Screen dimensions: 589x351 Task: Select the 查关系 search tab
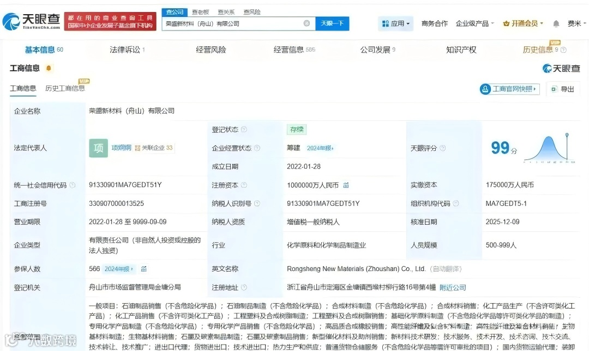click(226, 12)
